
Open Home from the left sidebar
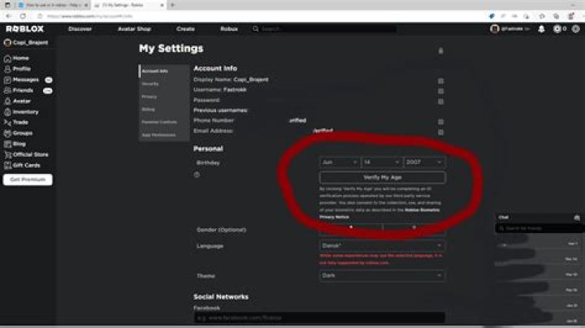click(20, 58)
